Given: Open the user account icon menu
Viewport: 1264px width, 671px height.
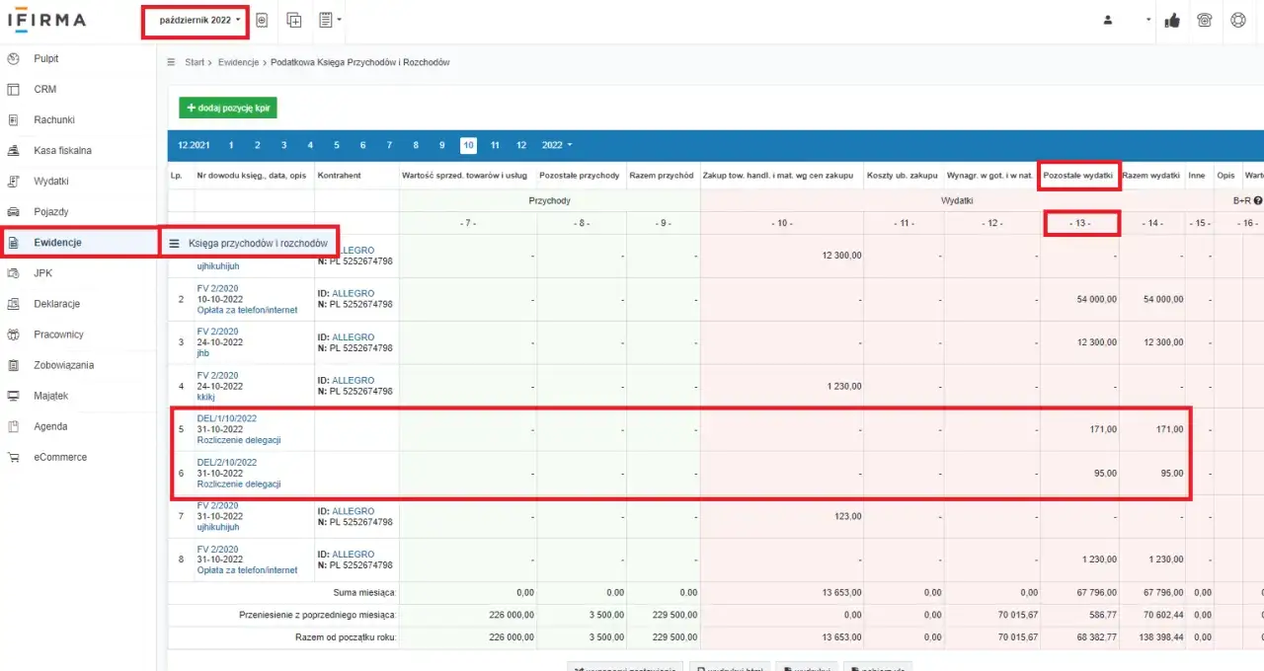Looking at the screenshot, I should pyautogui.click(x=1108, y=21).
